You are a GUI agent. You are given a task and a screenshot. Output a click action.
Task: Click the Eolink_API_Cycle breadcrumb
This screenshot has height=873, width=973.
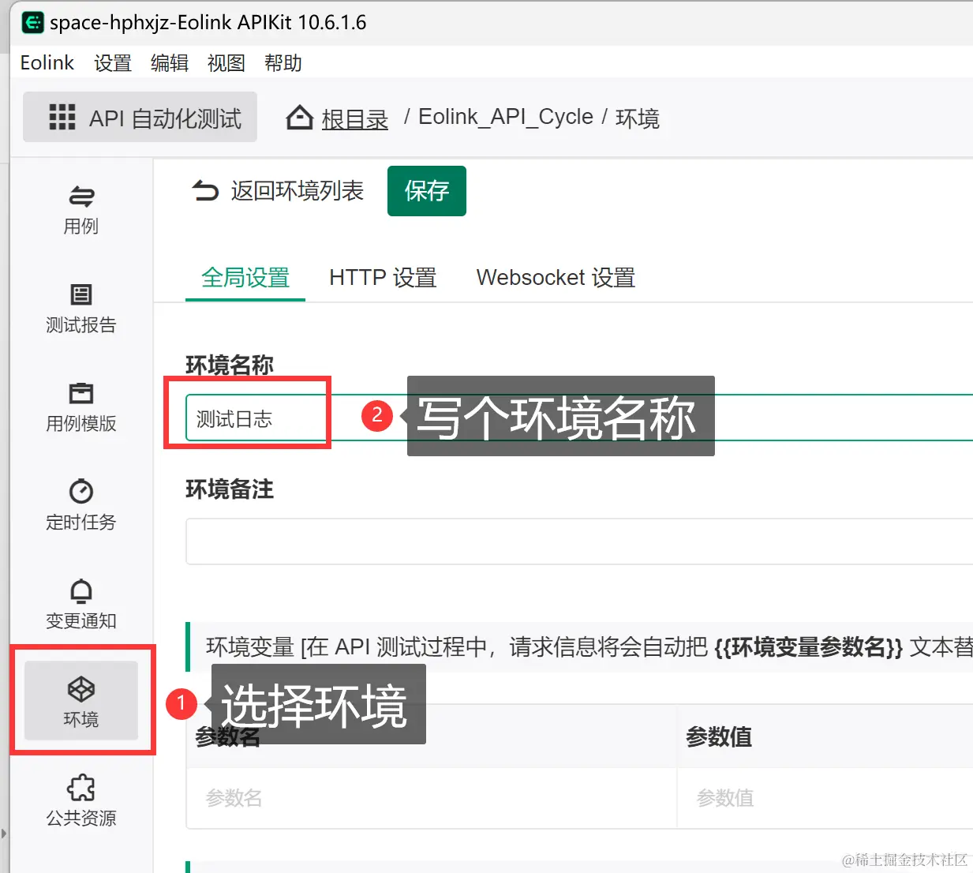[x=506, y=117]
